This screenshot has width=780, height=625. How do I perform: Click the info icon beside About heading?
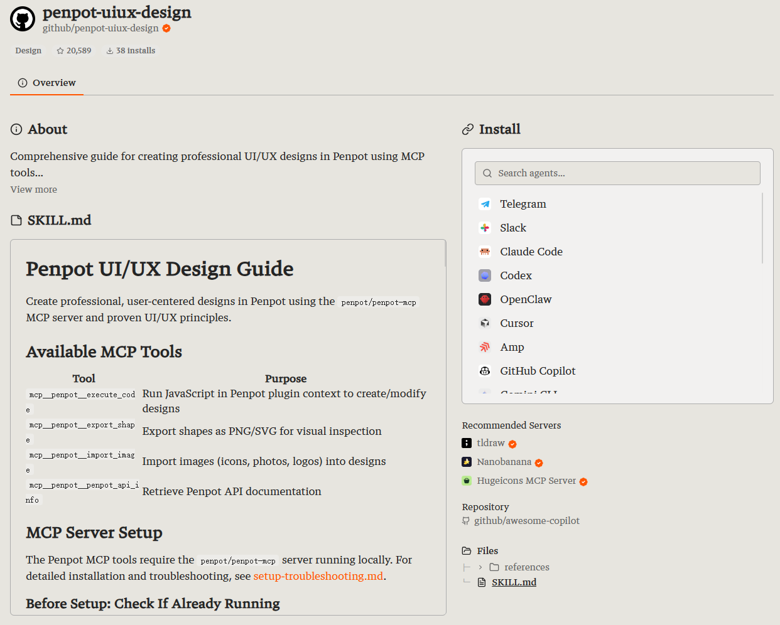(16, 129)
